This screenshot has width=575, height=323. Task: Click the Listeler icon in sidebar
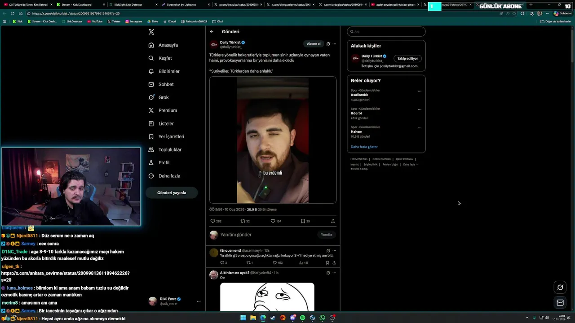click(151, 123)
